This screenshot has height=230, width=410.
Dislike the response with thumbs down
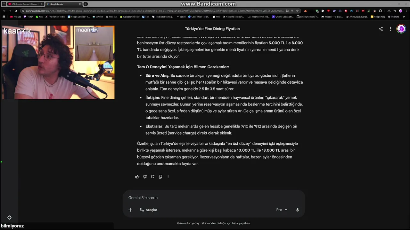(x=145, y=177)
